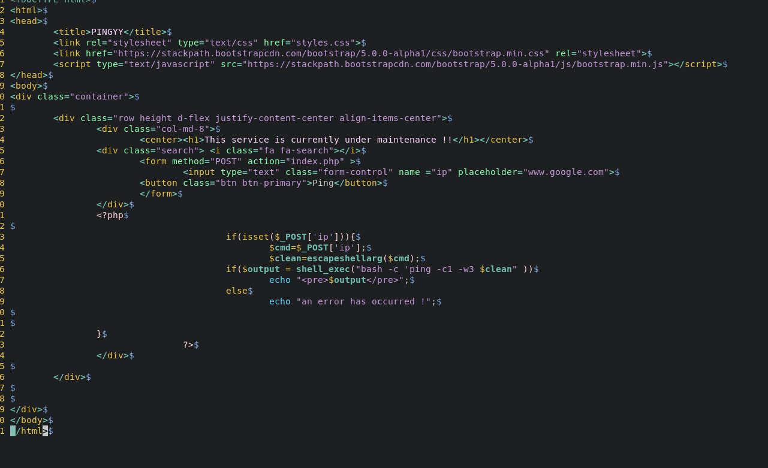Click the else keyword
This screenshot has width=768, height=468.
237,291
